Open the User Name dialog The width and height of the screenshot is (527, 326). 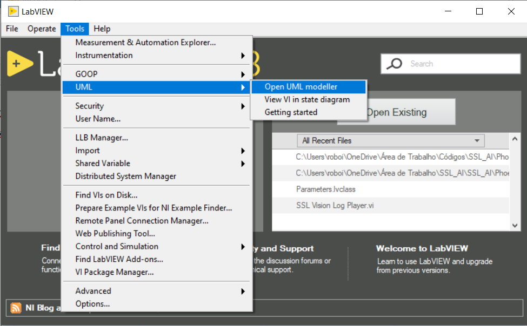(x=157, y=119)
